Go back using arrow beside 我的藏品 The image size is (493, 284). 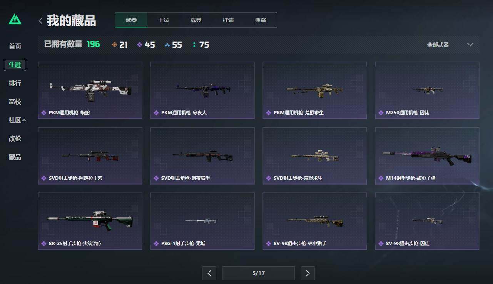(40, 21)
